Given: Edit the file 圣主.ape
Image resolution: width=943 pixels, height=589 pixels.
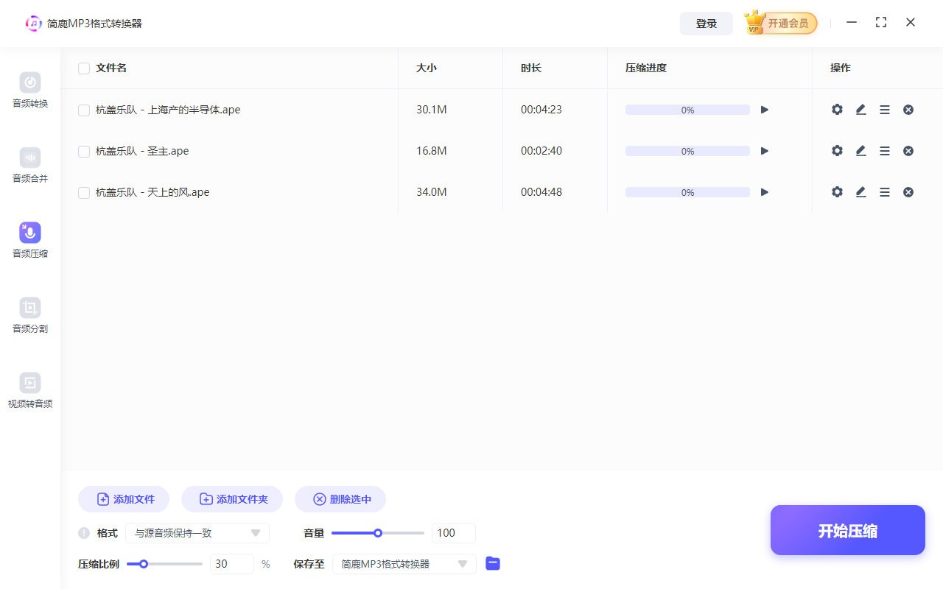Looking at the screenshot, I should point(860,150).
